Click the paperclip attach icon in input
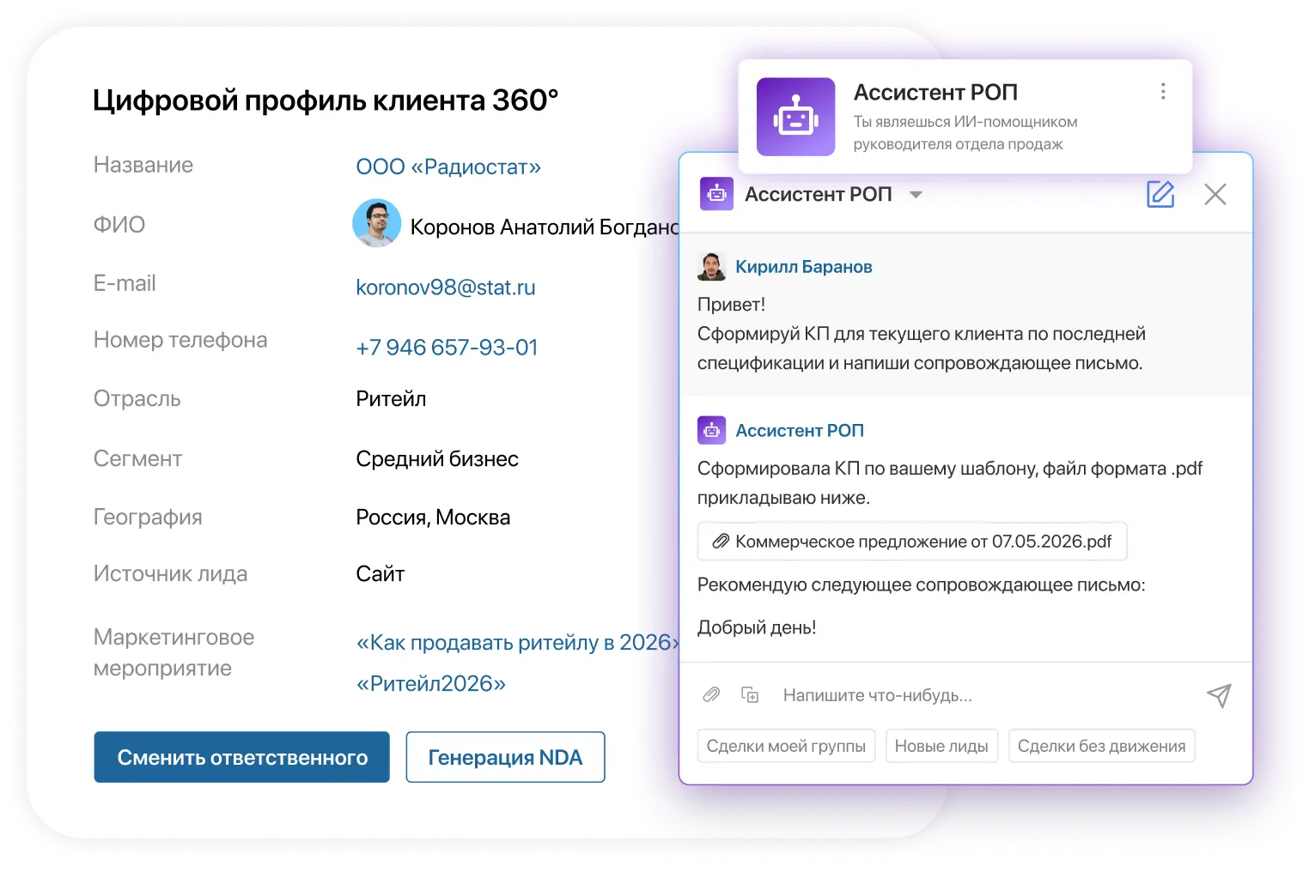 pos(711,694)
